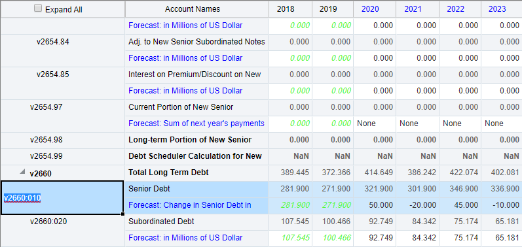522x247 pixels.
Task: Open the 2023 year column link
Action: tap(497, 9)
